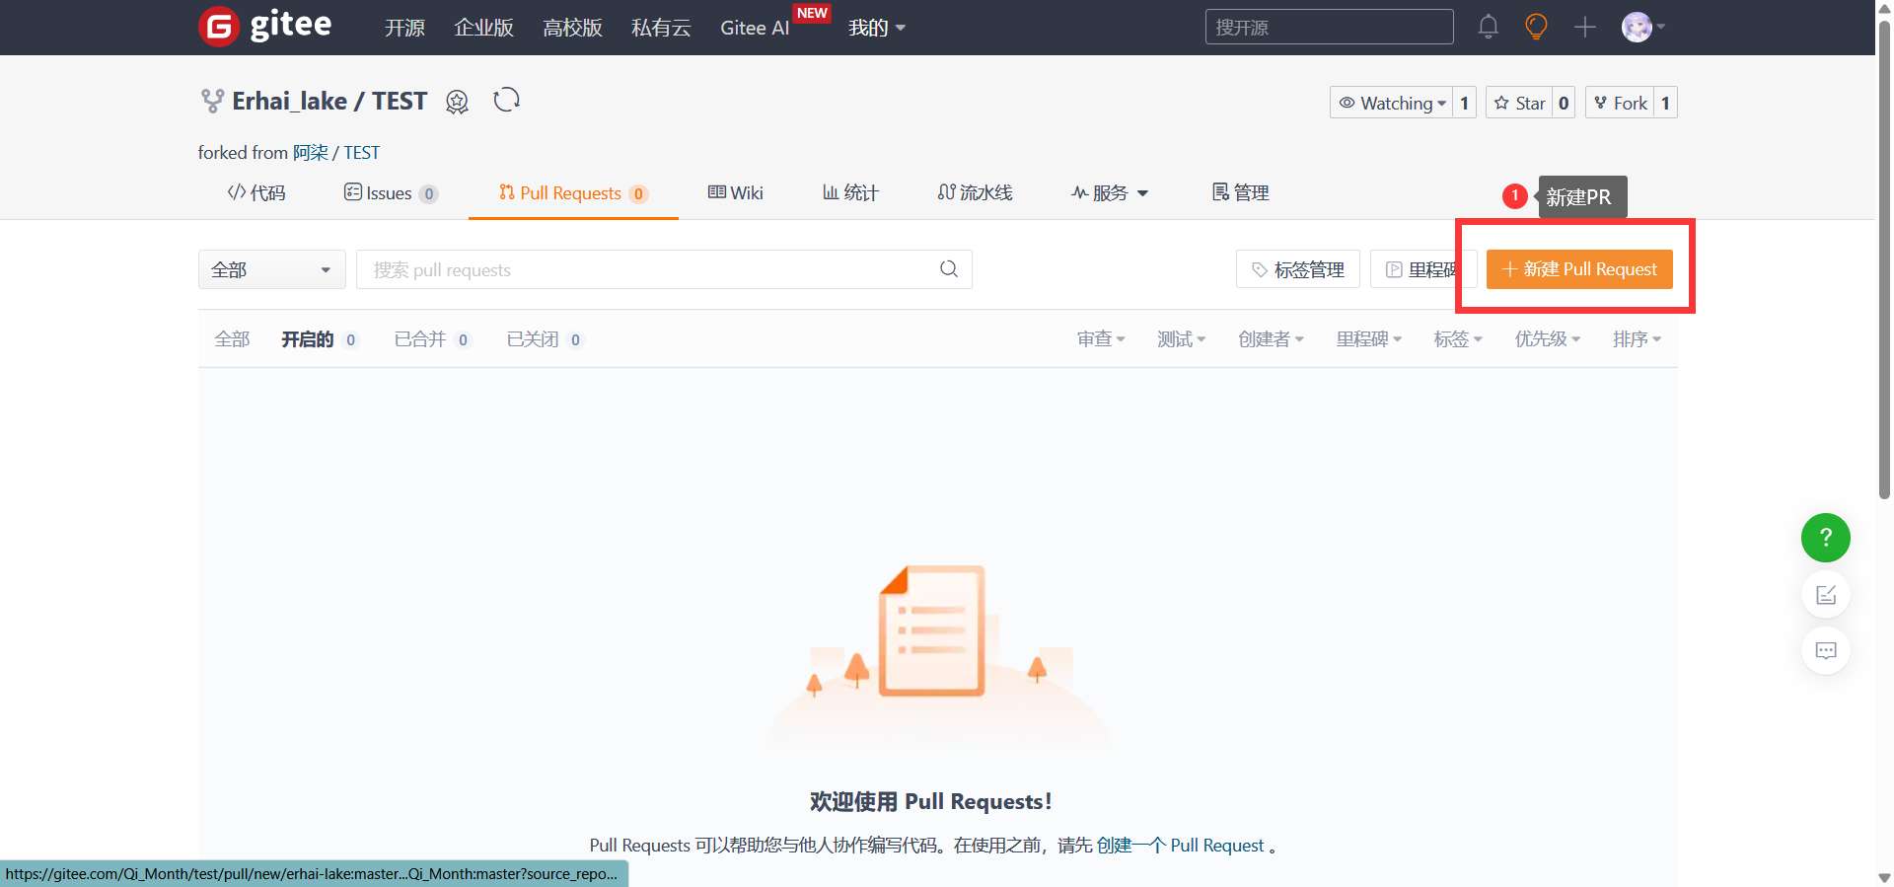Open the floating chat message icon

pos(1825,651)
